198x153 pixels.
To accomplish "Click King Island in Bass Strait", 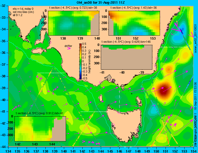I will (x=101, y=98).
